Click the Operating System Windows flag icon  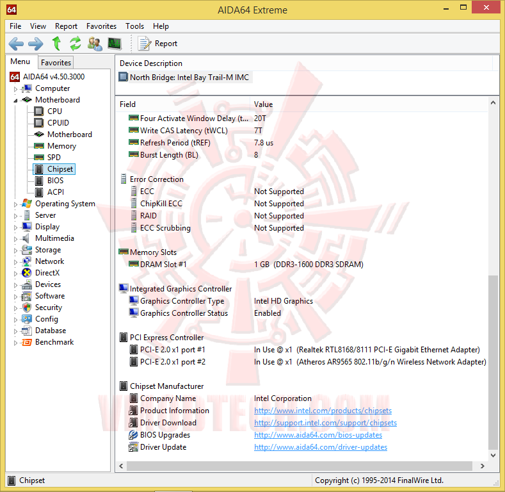pos(27,204)
